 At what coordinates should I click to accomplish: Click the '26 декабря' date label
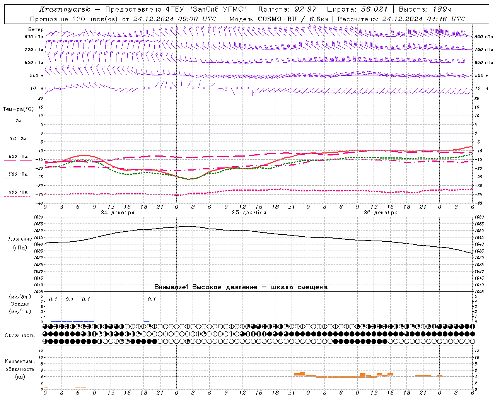[x=380, y=213]
